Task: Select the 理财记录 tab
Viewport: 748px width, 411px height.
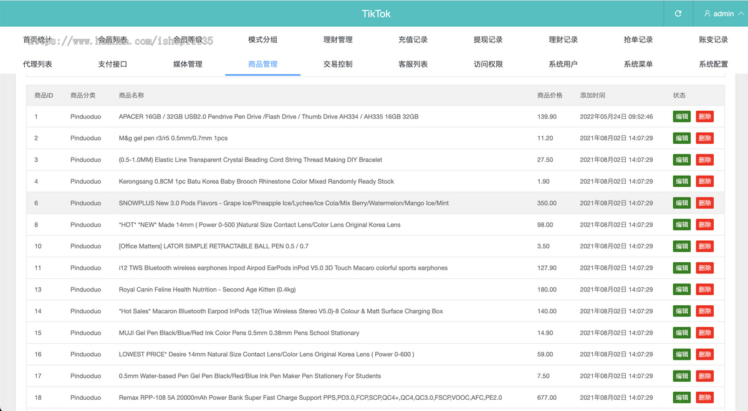Action: pyautogui.click(x=563, y=39)
